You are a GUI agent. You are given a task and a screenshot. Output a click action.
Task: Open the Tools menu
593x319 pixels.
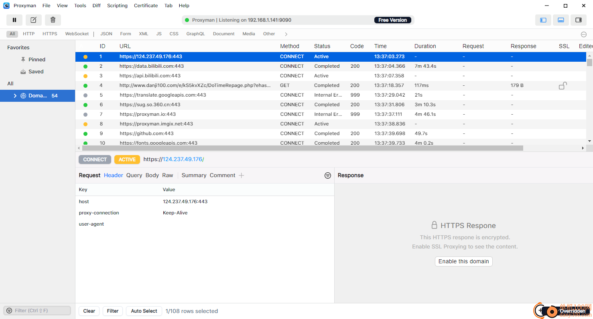80,6
